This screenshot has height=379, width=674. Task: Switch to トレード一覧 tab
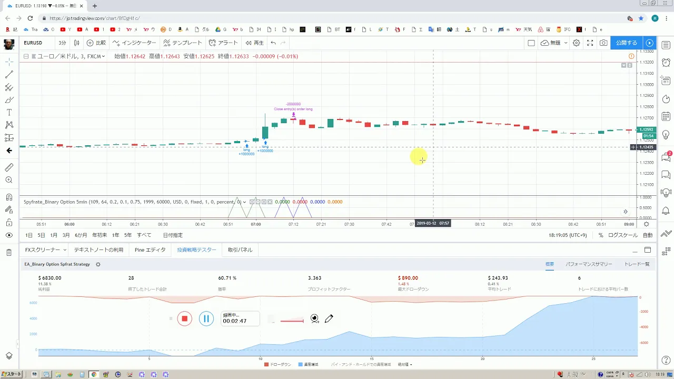coord(637,264)
